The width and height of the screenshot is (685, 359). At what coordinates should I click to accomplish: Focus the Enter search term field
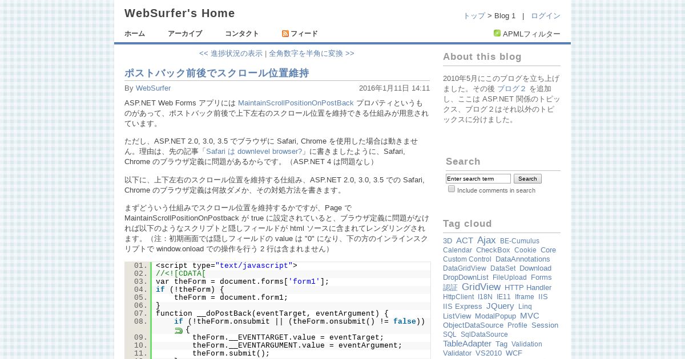(x=478, y=179)
